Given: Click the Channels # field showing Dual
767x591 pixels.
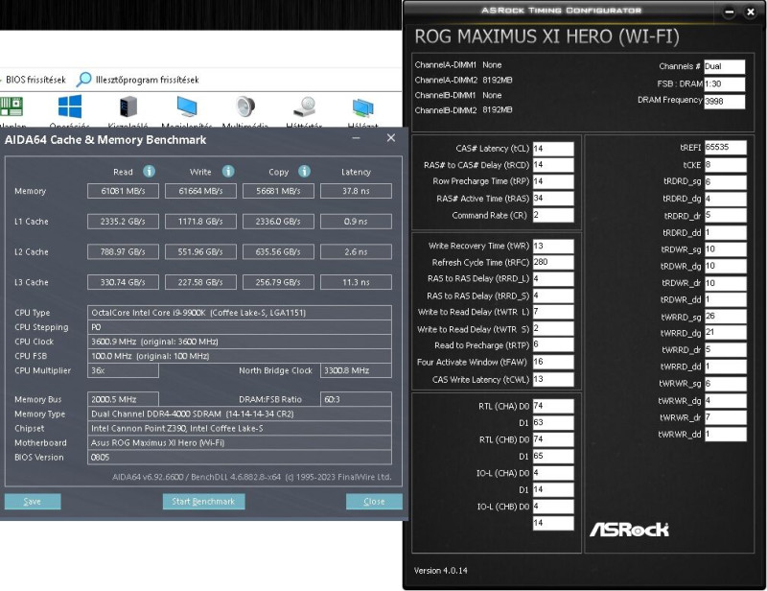Looking at the screenshot, I should [725, 66].
